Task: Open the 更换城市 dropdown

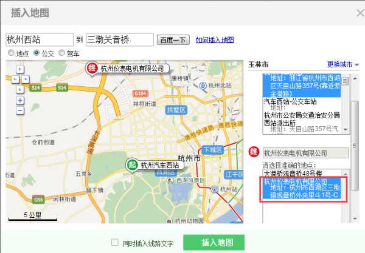Action: (343, 64)
